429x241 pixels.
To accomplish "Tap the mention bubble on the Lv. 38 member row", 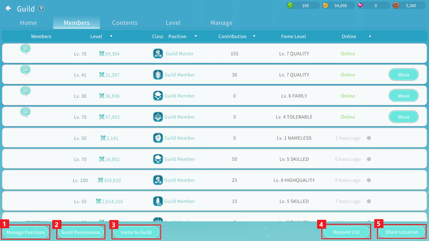I will (25, 91).
